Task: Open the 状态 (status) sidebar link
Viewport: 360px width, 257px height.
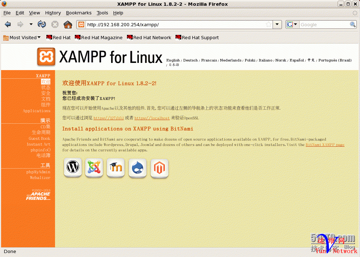Action: (x=46, y=87)
